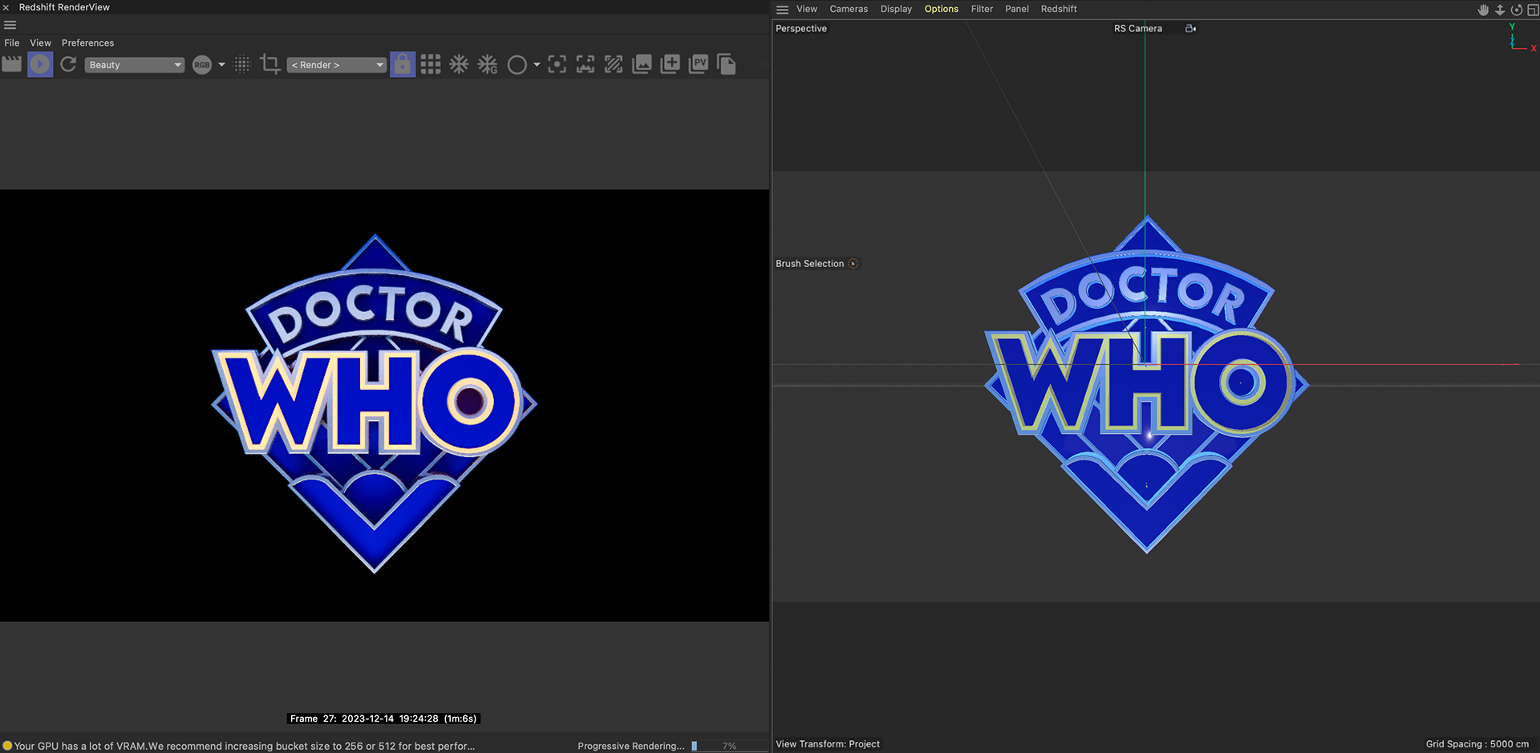Click the freeze tessellation snowflake icon
The image size is (1540, 753).
459,64
